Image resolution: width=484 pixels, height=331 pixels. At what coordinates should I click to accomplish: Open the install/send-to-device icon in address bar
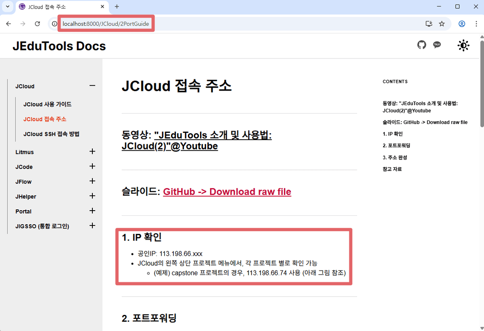[x=428, y=24]
